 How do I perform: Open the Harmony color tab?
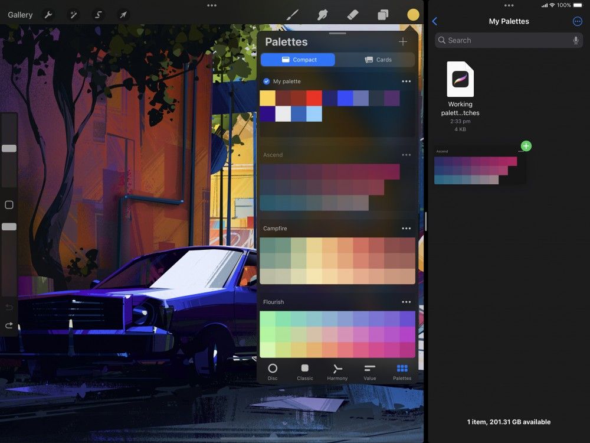[x=337, y=372]
